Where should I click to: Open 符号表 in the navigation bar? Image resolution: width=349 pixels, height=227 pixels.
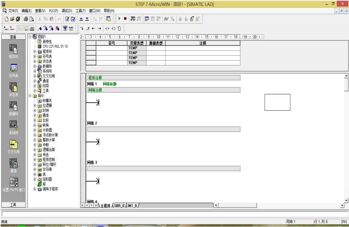pyautogui.click(x=13, y=70)
